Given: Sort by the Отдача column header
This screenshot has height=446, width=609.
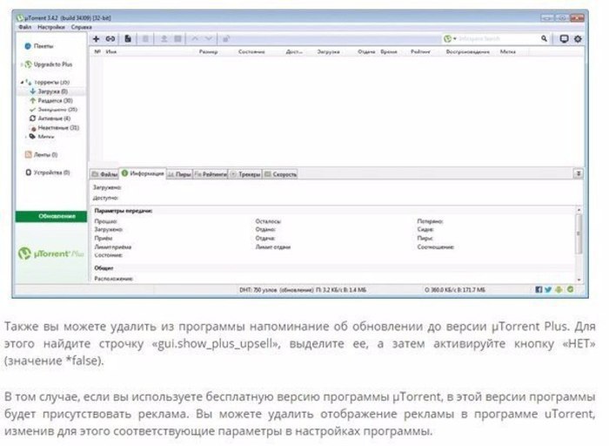Looking at the screenshot, I should click(366, 51).
